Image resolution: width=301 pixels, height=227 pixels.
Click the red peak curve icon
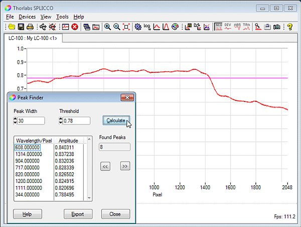pyautogui.click(x=157, y=27)
